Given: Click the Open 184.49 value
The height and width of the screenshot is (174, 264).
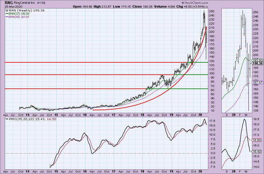Looking at the screenshot, I should point(82,6).
